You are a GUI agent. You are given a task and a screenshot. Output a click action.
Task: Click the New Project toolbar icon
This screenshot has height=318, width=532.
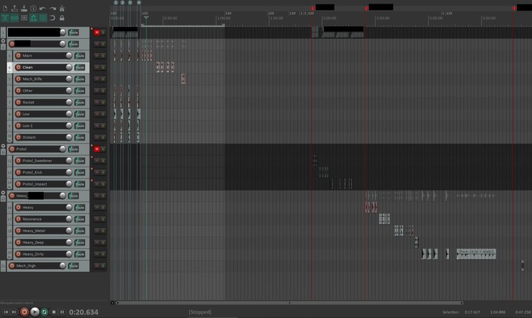coord(5,8)
